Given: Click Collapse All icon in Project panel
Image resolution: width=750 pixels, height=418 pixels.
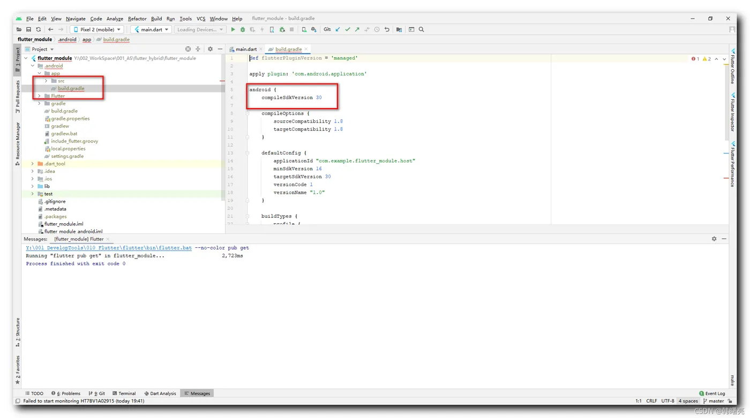Looking at the screenshot, I should point(198,49).
